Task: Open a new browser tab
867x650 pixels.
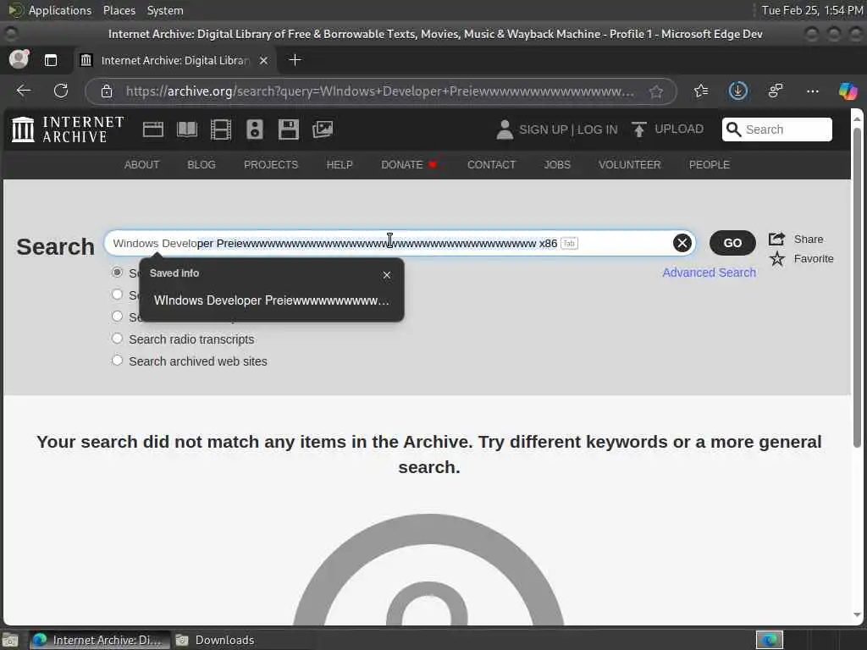Action: (295, 60)
